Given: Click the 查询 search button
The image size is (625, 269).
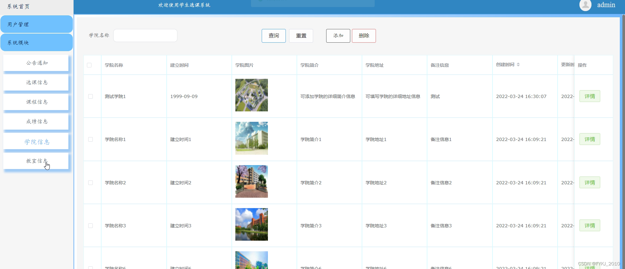Looking at the screenshot, I should (x=274, y=36).
